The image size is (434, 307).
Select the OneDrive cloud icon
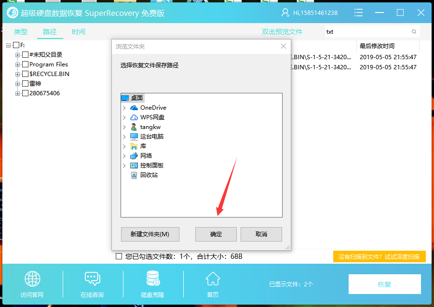(x=134, y=108)
